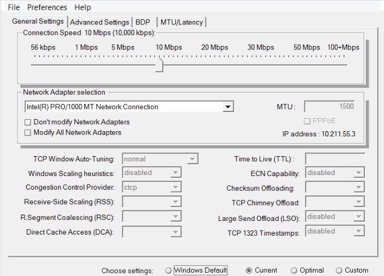Open the MTU/Latency tab
Screen dimensions: 384x276
tap(181, 22)
